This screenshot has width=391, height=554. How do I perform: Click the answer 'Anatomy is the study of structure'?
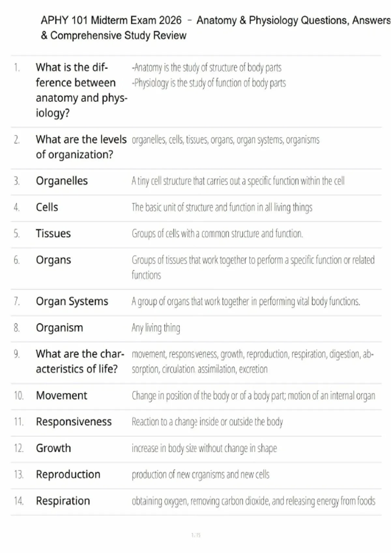pyautogui.click(x=207, y=67)
